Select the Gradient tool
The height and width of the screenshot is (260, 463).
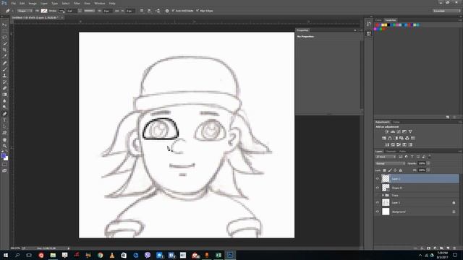coord(4,95)
